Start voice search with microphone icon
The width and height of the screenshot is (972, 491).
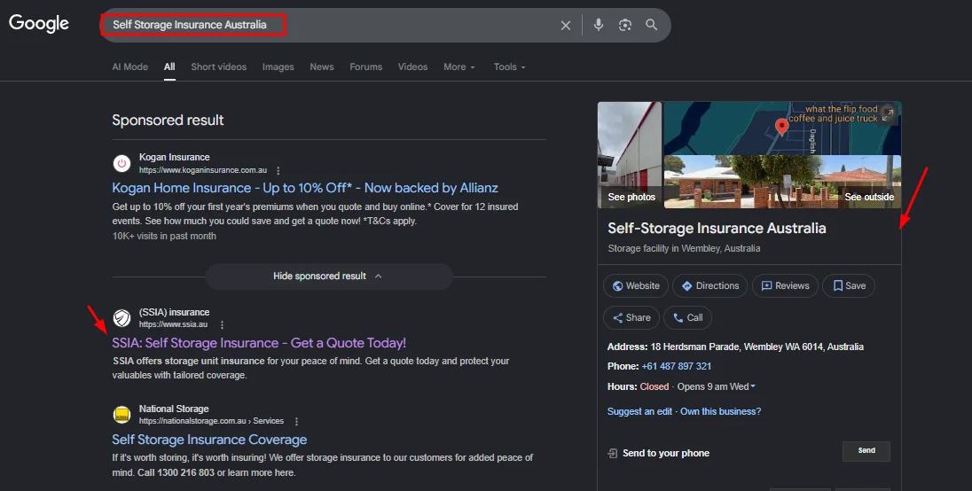tap(599, 25)
